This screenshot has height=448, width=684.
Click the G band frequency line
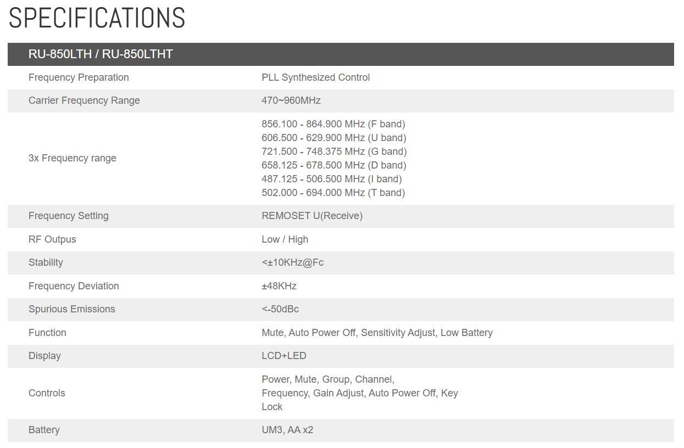click(x=334, y=152)
